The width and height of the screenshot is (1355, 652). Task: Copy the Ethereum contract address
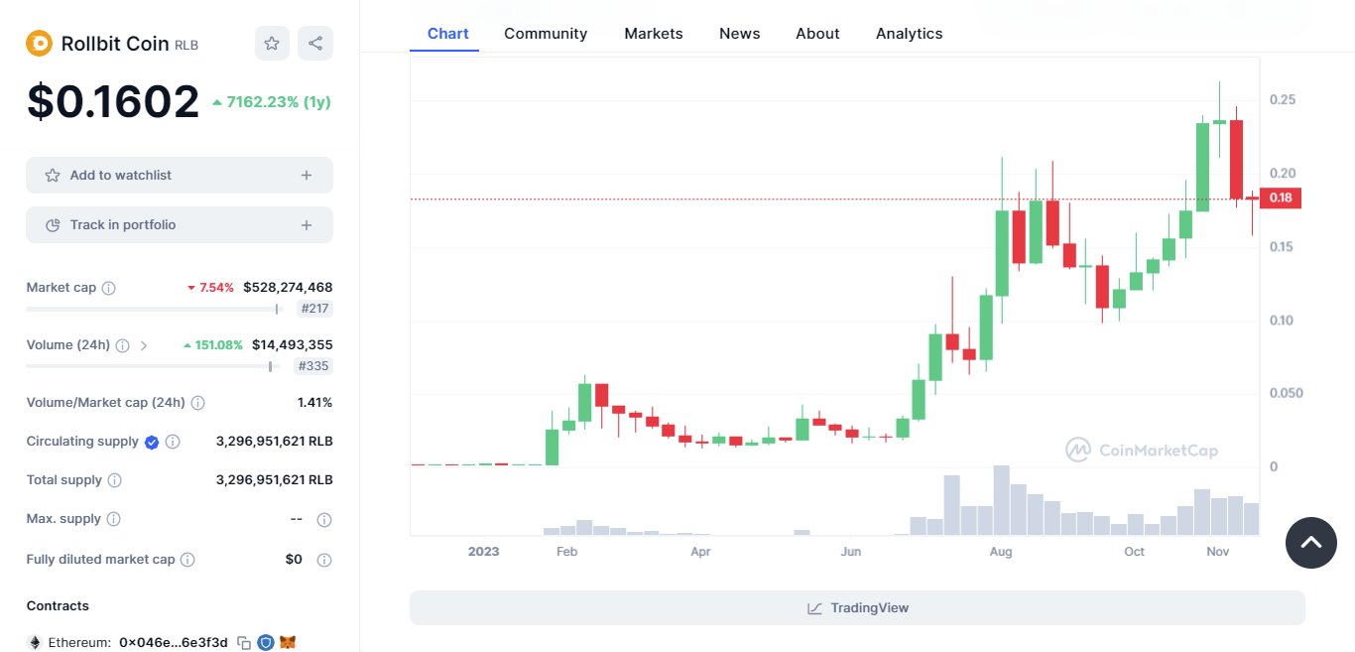pos(244,643)
